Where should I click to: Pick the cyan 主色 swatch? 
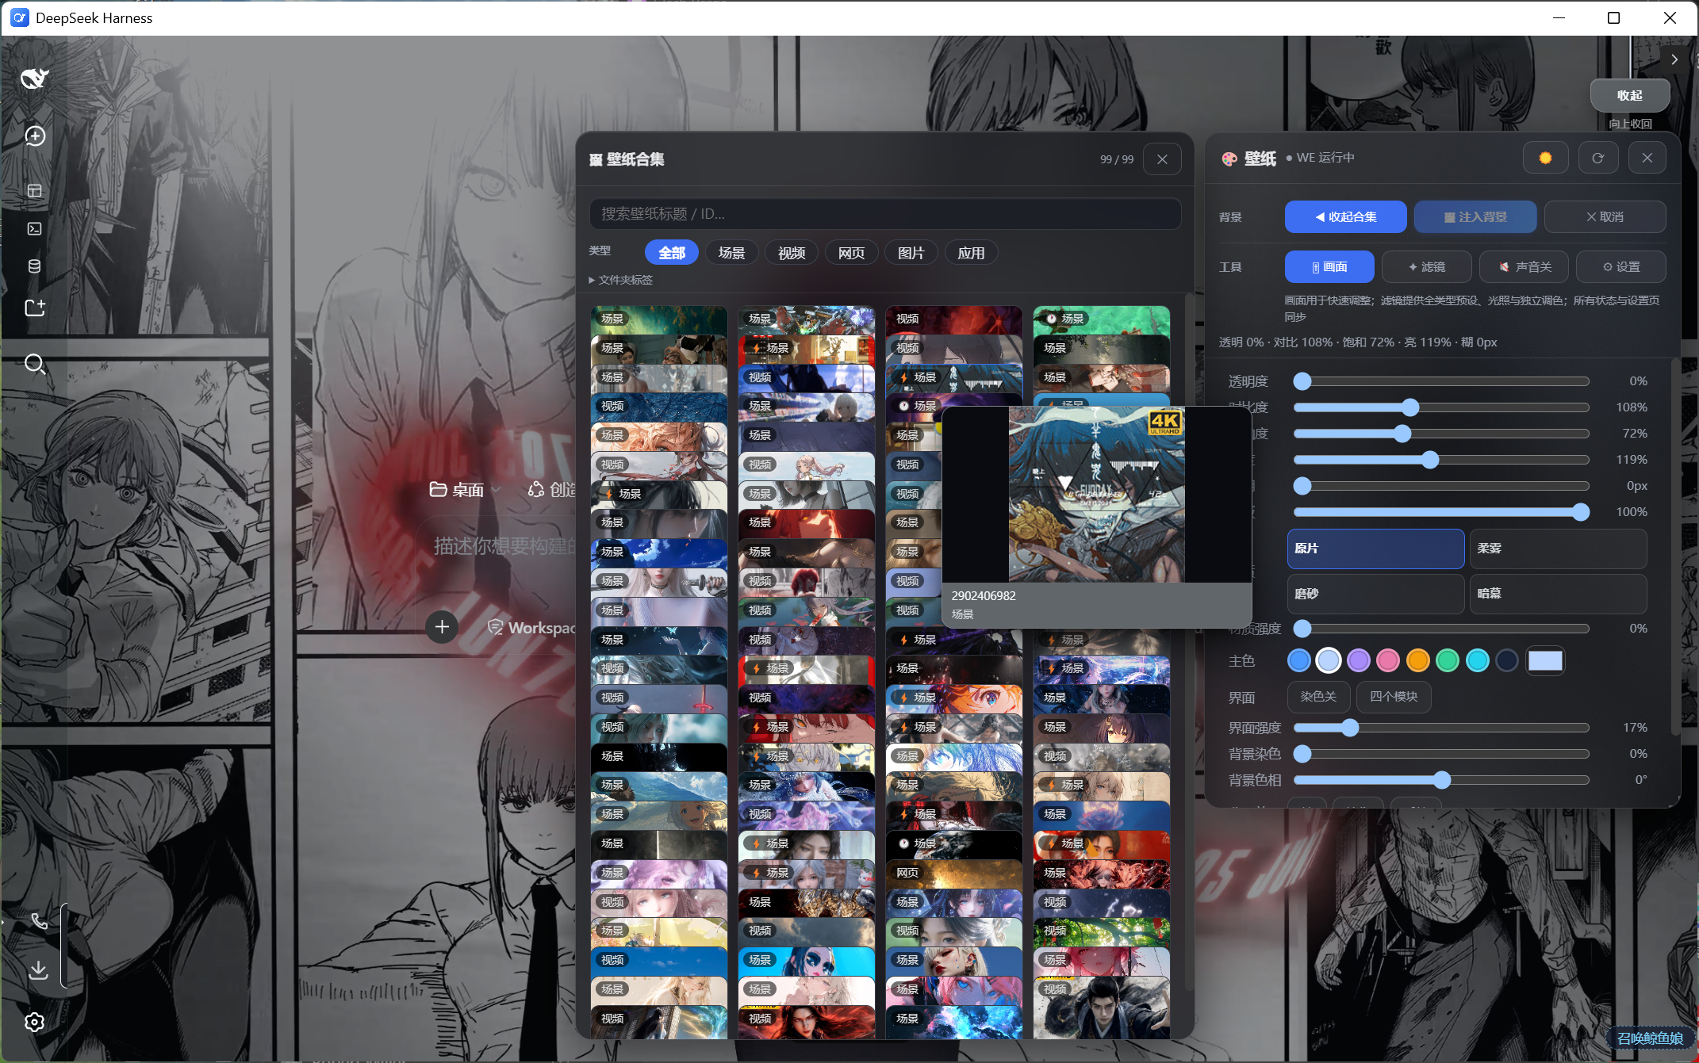[1477, 660]
